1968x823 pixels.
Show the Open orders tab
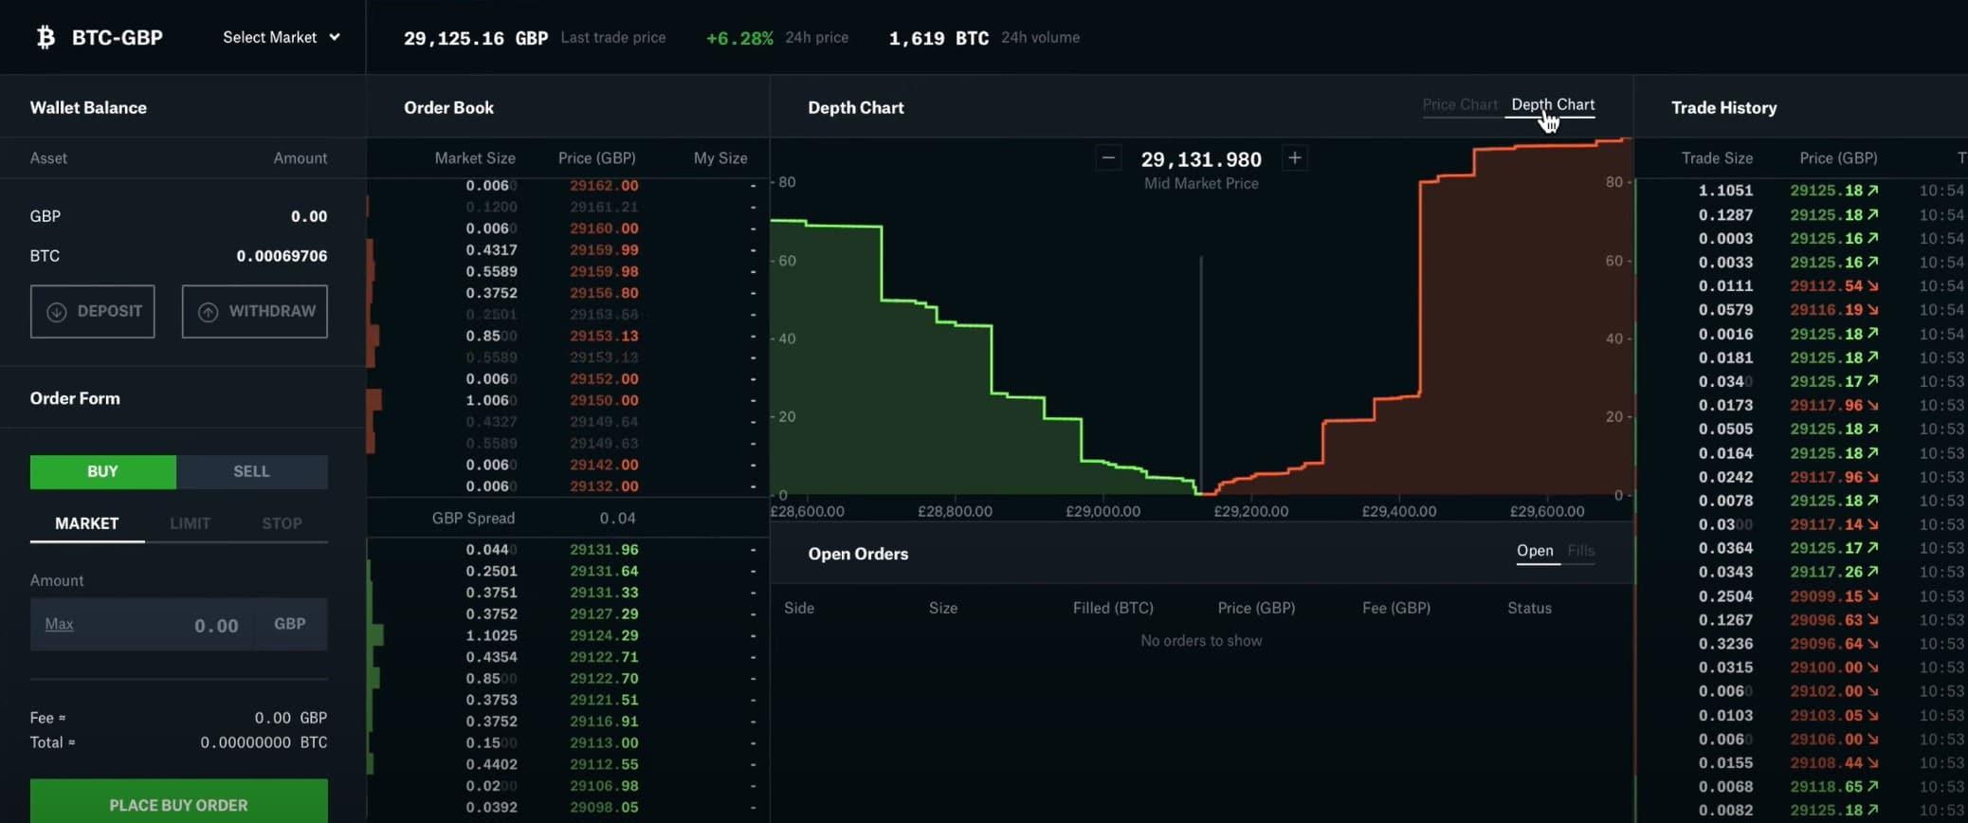click(1535, 551)
